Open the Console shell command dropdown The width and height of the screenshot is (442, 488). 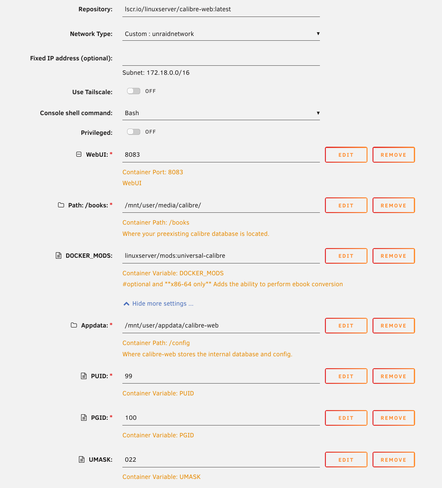[221, 113]
